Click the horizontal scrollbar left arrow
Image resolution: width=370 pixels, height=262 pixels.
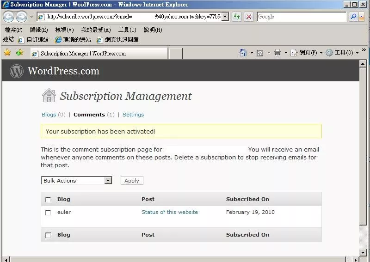[6, 260]
